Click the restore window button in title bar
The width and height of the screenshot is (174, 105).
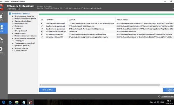[x=171, y=1]
